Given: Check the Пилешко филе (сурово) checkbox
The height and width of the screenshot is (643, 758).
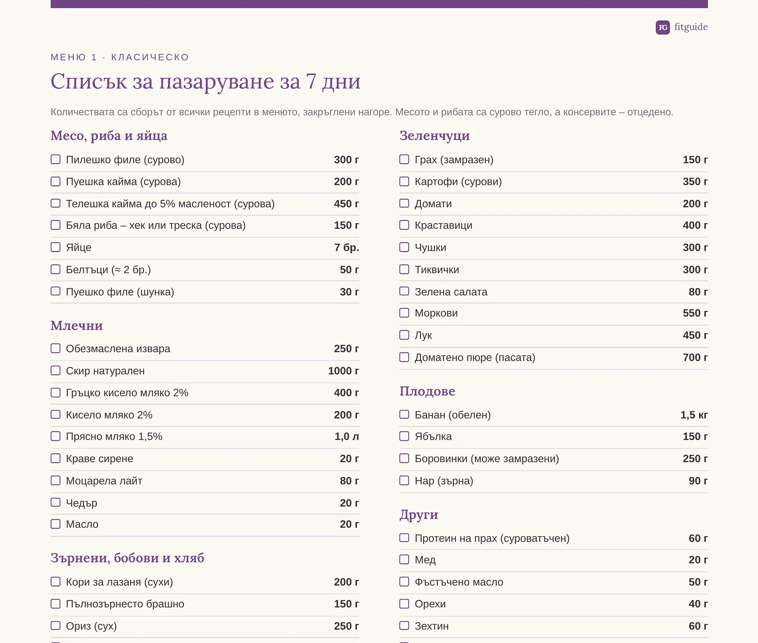Looking at the screenshot, I should (55, 159).
